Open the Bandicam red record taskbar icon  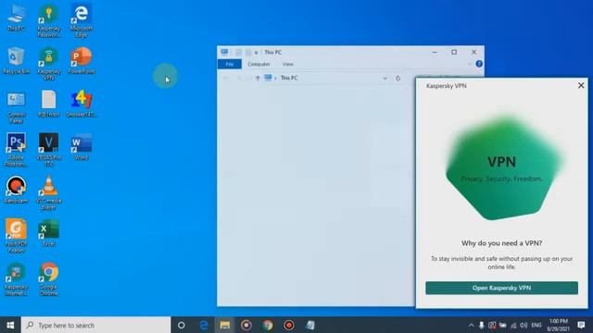[289, 325]
